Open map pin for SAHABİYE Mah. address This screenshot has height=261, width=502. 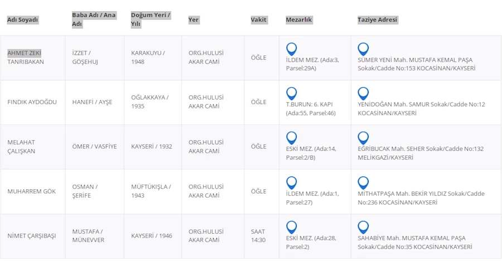coord(363,227)
